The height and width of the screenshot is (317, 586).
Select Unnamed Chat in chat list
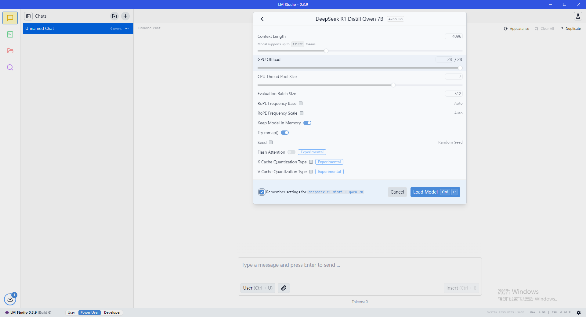coord(78,29)
